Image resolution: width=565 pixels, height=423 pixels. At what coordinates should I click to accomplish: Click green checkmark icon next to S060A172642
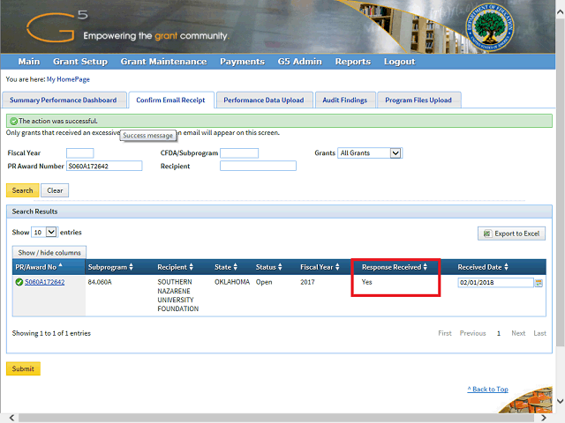coord(19,282)
